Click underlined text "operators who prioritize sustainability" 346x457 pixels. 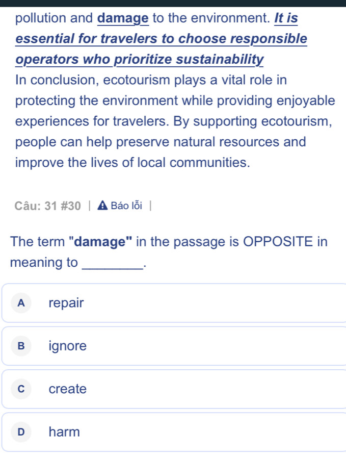click(x=140, y=60)
